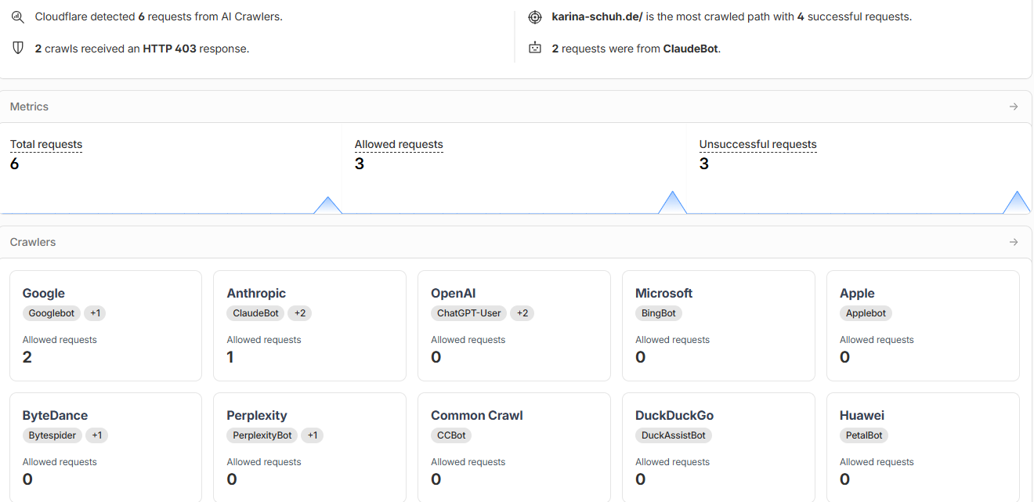Click the PerplexityBot tag
Screen dimensions: 1034x502
262,435
